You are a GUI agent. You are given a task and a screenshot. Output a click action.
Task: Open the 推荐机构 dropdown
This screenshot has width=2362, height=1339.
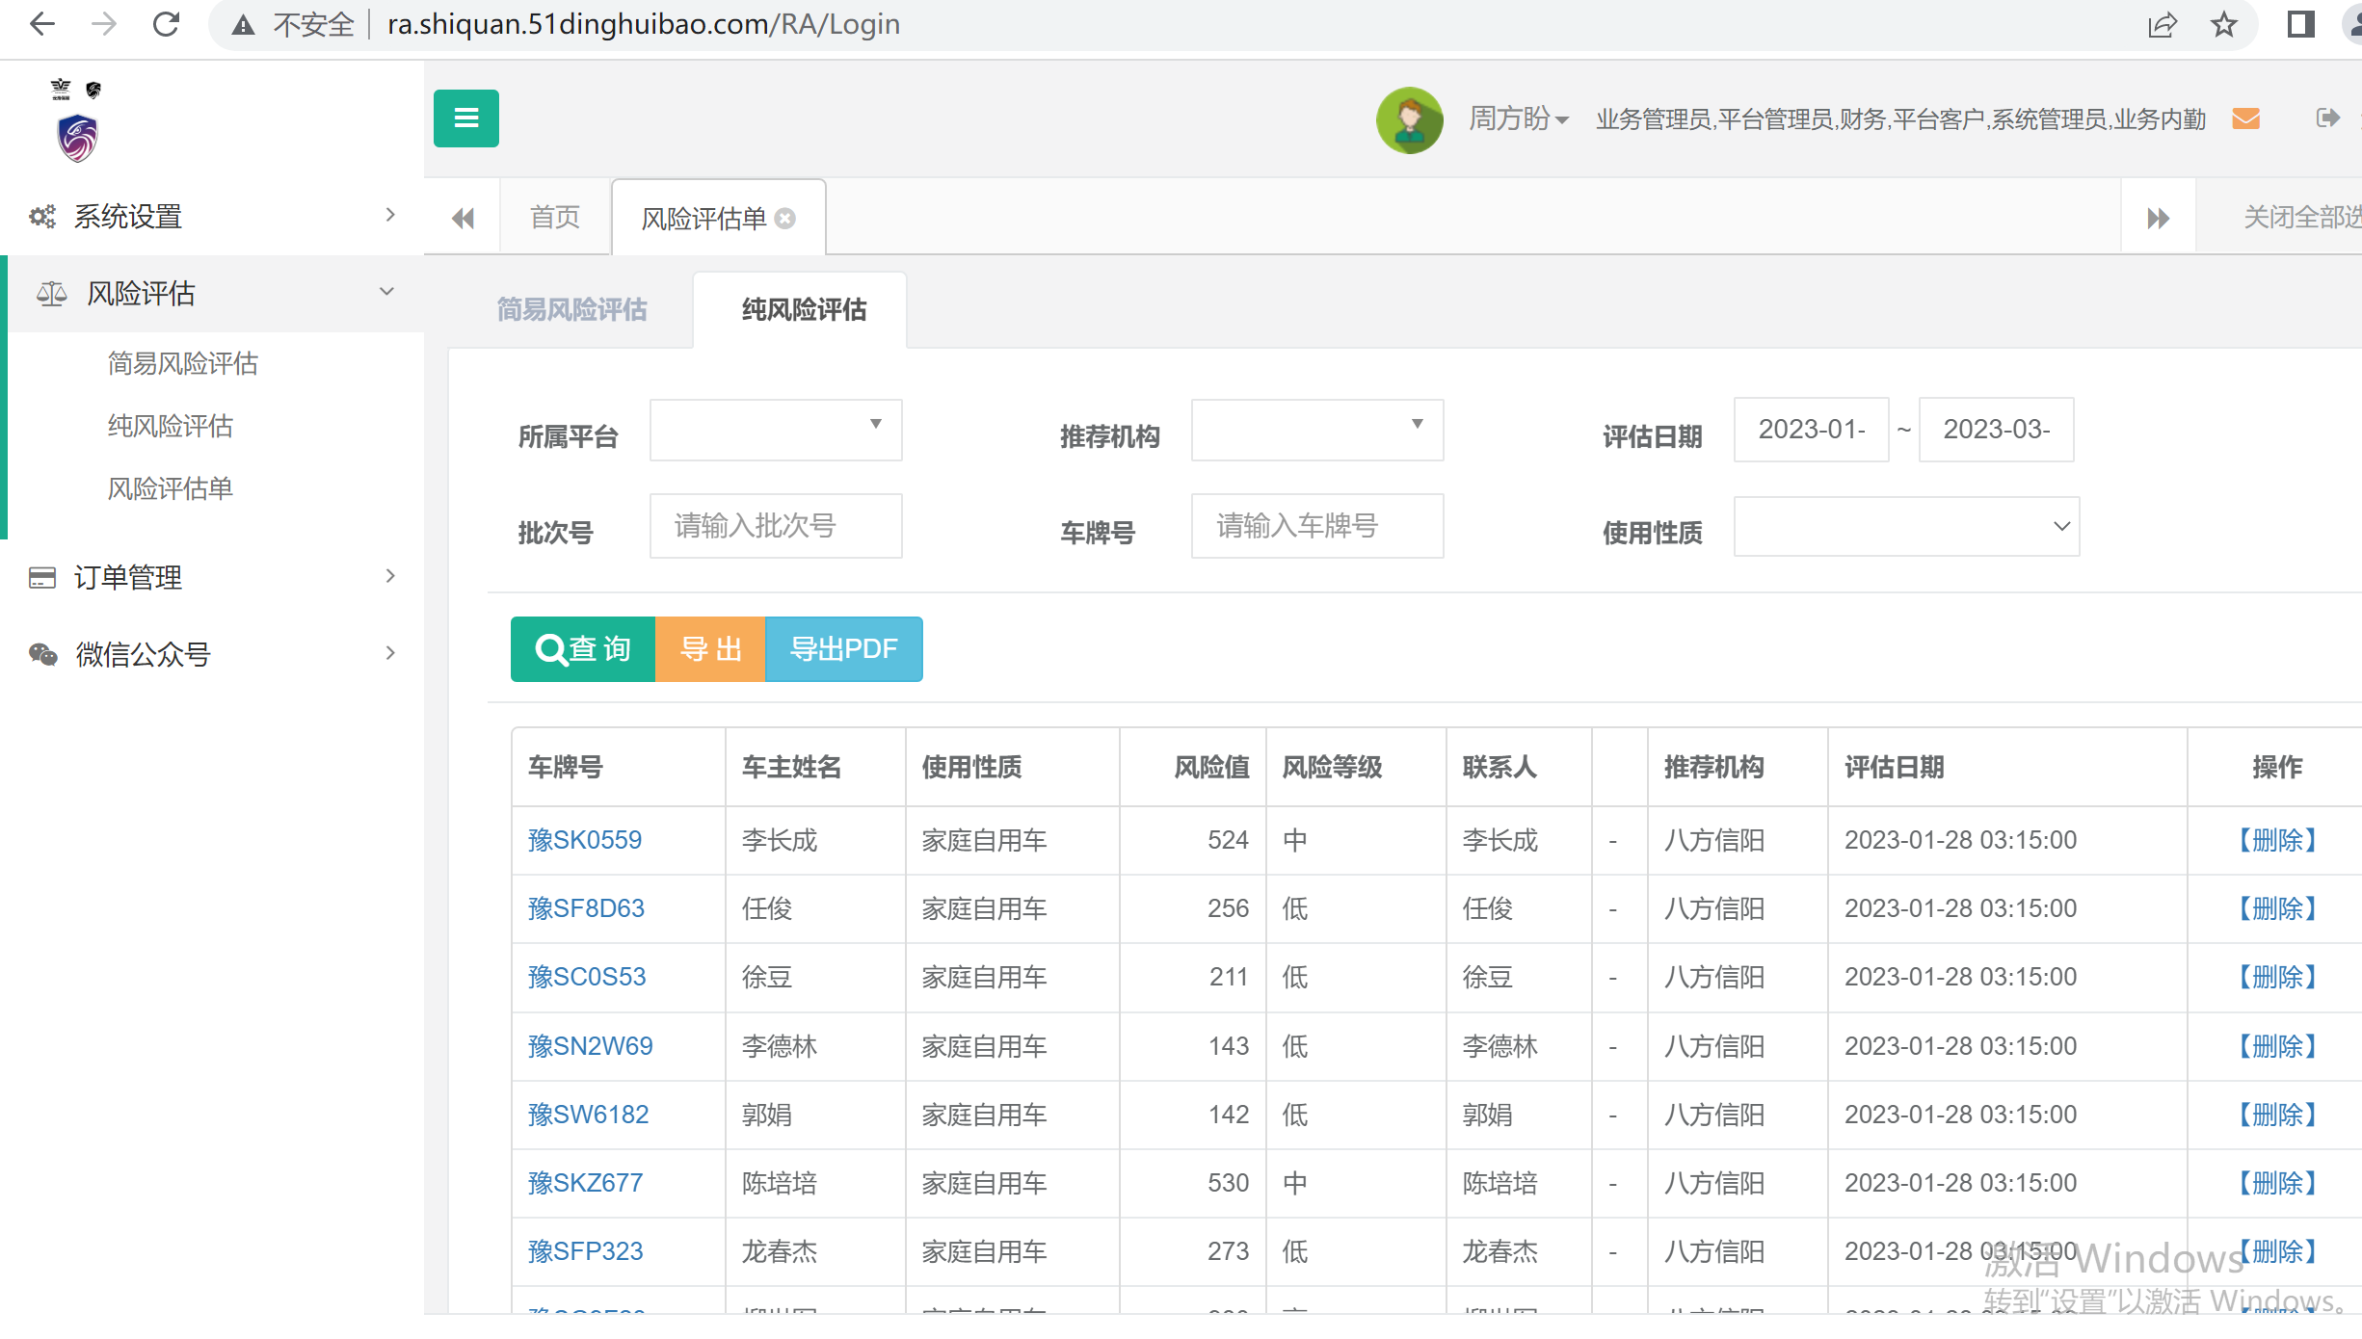pos(1316,430)
